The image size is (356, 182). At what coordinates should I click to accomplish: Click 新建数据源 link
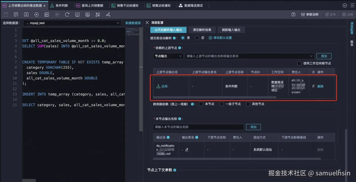[x=133, y=23]
